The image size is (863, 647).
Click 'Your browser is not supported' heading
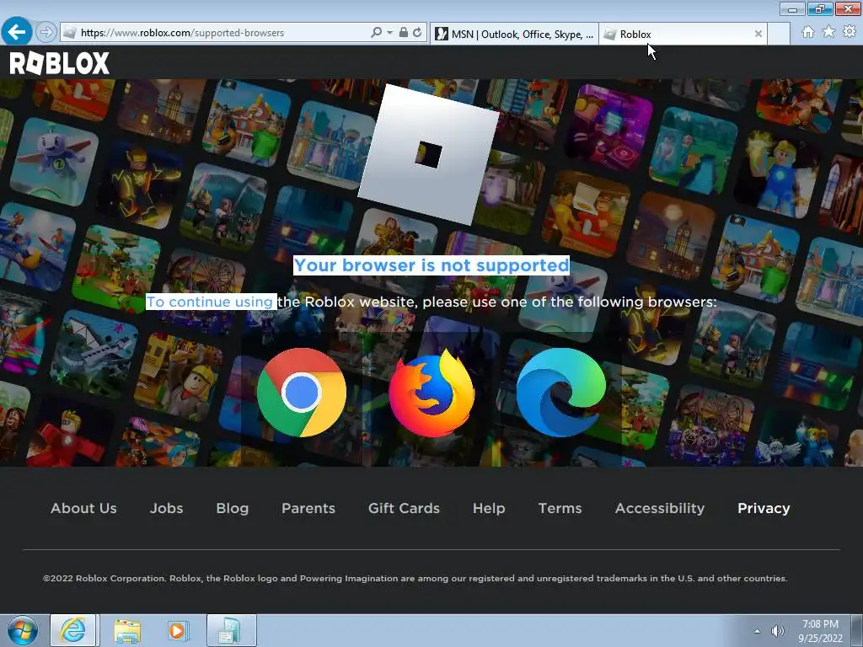pyautogui.click(x=431, y=265)
